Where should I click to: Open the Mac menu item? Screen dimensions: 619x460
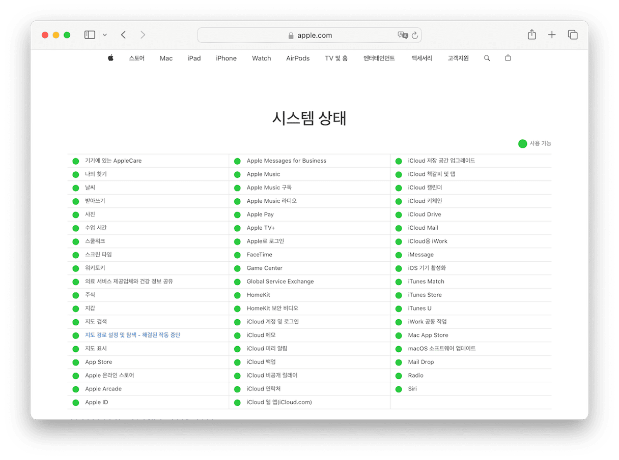point(166,58)
